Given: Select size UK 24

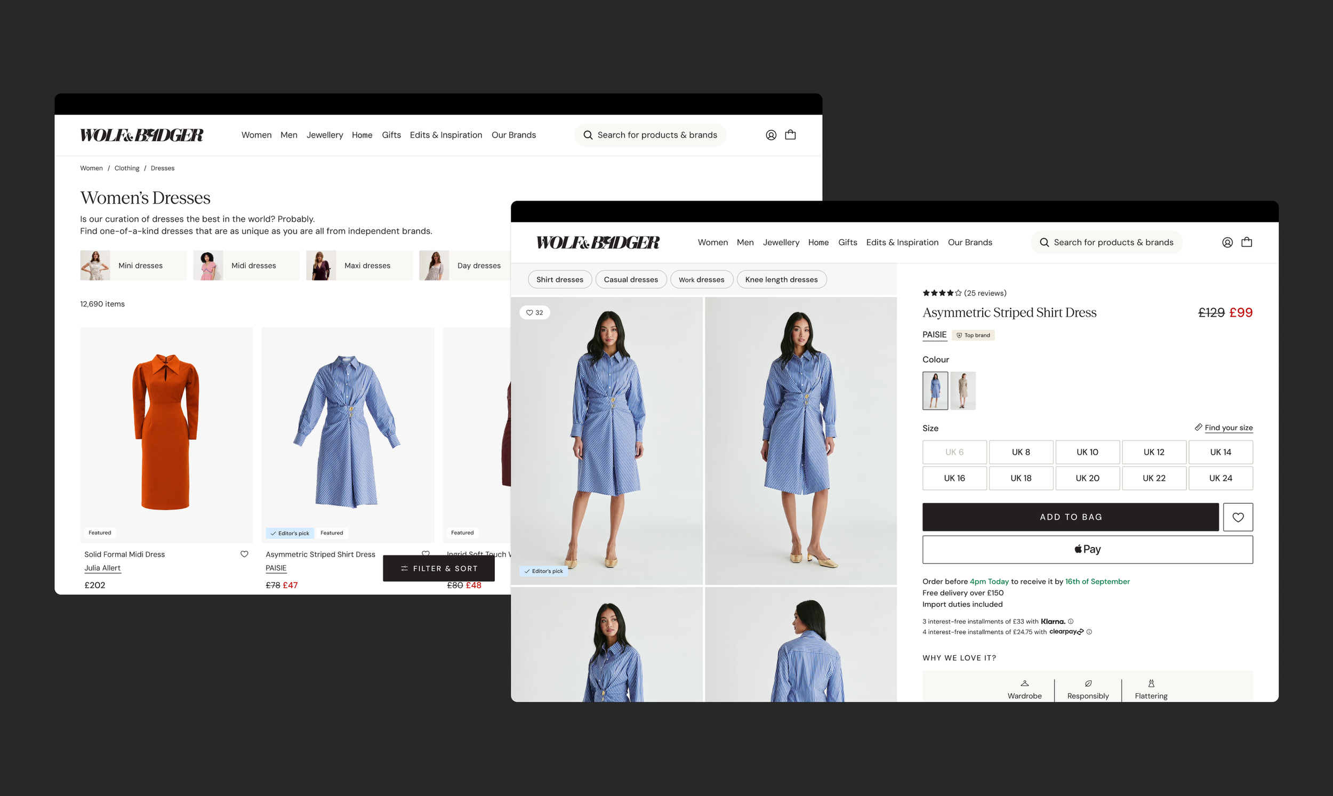Looking at the screenshot, I should (1220, 478).
